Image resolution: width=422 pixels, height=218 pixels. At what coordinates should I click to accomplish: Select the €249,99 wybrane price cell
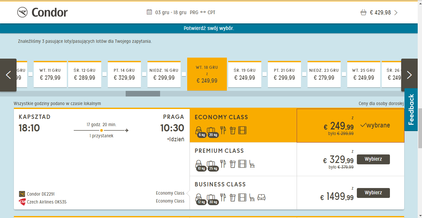350,126
